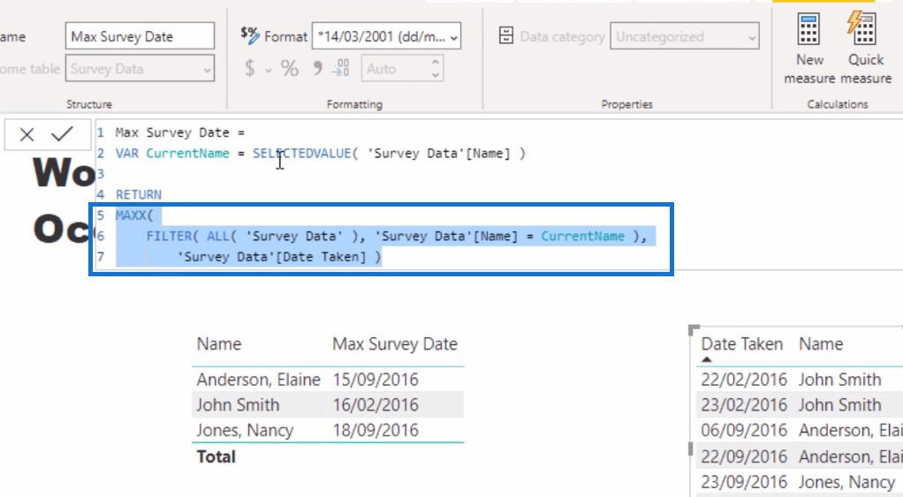Screen dimensions: 903x497
Task: Click MAXX on formula line 5
Action: click(131, 215)
